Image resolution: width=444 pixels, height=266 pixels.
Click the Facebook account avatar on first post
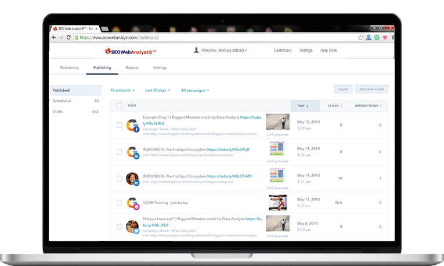pos(133,126)
